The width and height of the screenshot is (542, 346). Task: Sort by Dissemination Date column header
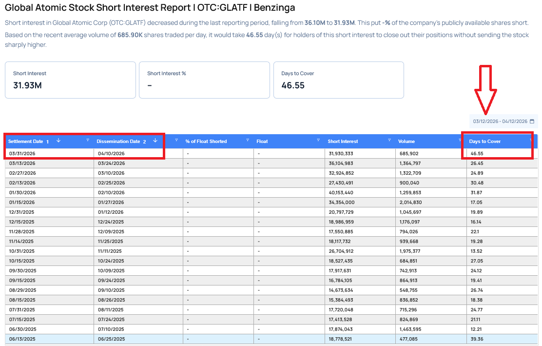(x=118, y=141)
